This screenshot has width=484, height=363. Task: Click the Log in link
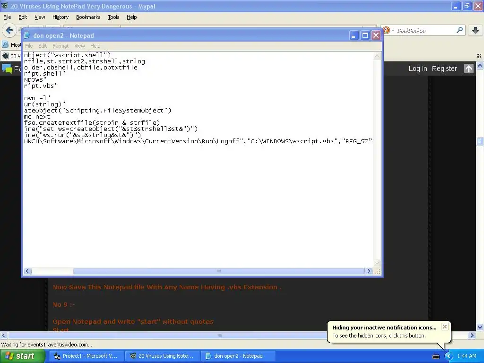(418, 69)
